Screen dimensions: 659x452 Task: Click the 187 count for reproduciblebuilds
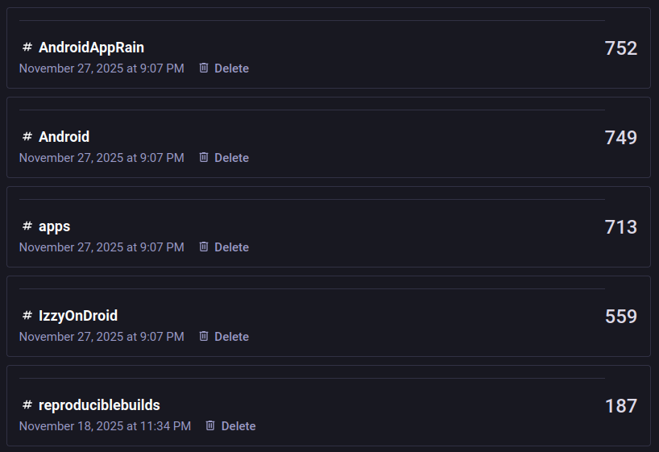(x=620, y=406)
